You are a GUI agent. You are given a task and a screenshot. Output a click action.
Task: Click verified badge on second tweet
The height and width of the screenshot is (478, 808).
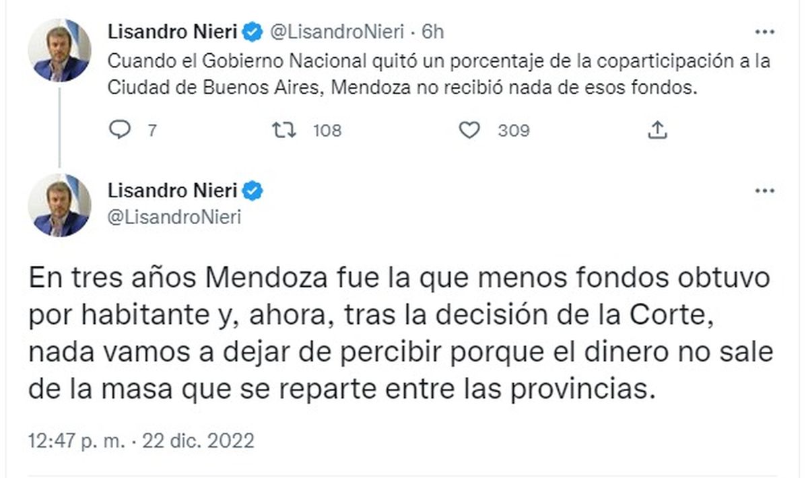[253, 192]
